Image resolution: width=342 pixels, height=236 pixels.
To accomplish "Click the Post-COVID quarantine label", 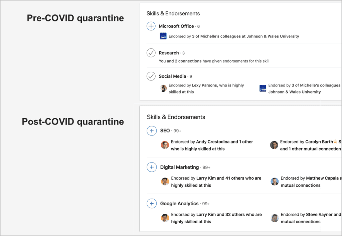I will point(73,122).
